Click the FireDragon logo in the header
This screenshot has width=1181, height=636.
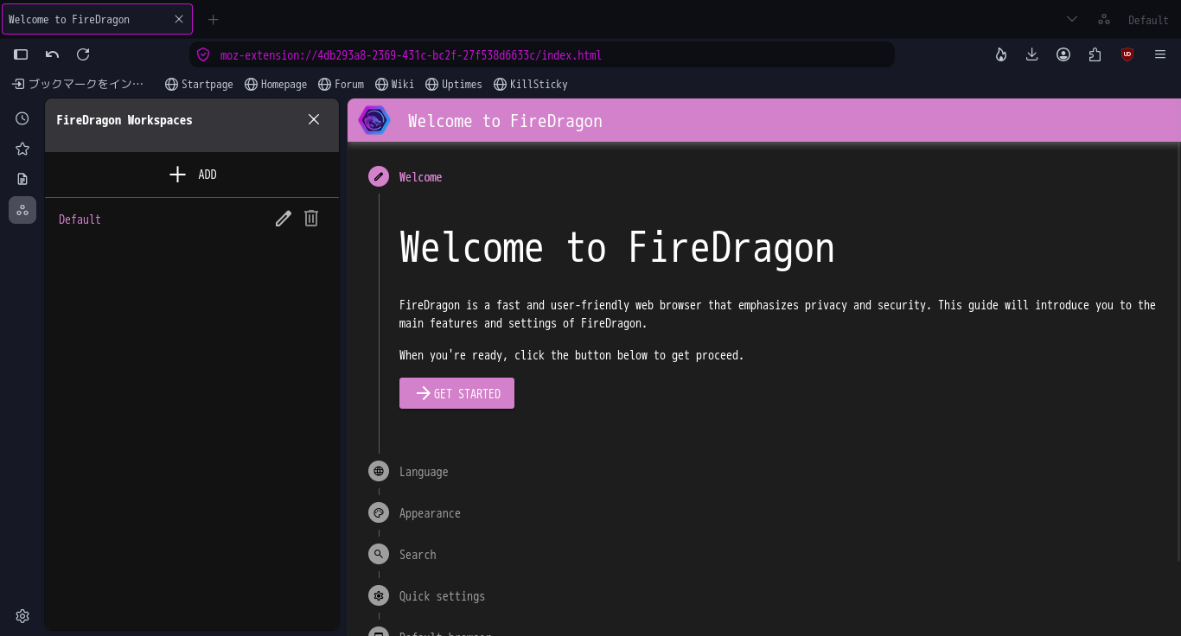374,120
